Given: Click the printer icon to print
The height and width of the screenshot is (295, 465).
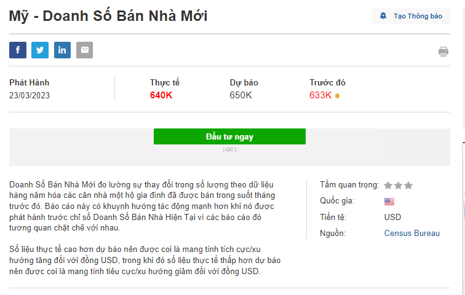Looking at the screenshot, I should pyautogui.click(x=443, y=52).
